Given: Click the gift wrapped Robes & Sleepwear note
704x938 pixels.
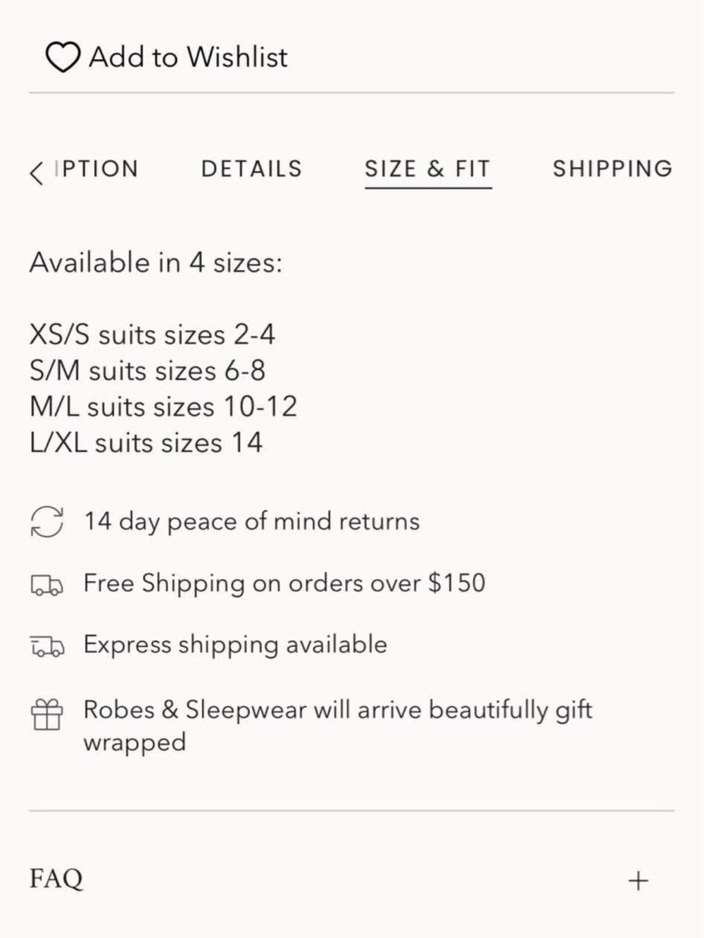Looking at the screenshot, I should pos(338,725).
